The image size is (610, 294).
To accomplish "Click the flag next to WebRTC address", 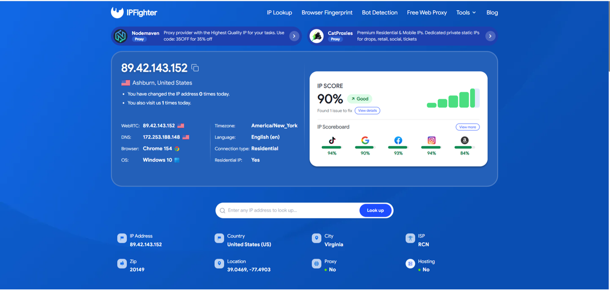I will 181,126.
